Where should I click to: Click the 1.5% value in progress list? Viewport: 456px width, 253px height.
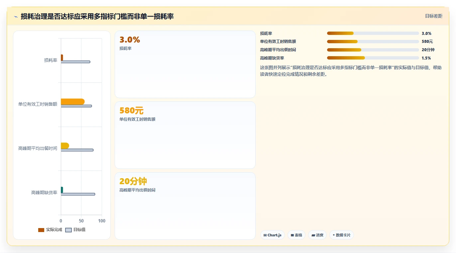pyautogui.click(x=426, y=58)
